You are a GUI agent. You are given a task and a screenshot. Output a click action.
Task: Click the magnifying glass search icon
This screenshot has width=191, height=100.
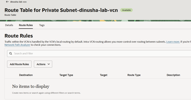coord(11,54)
